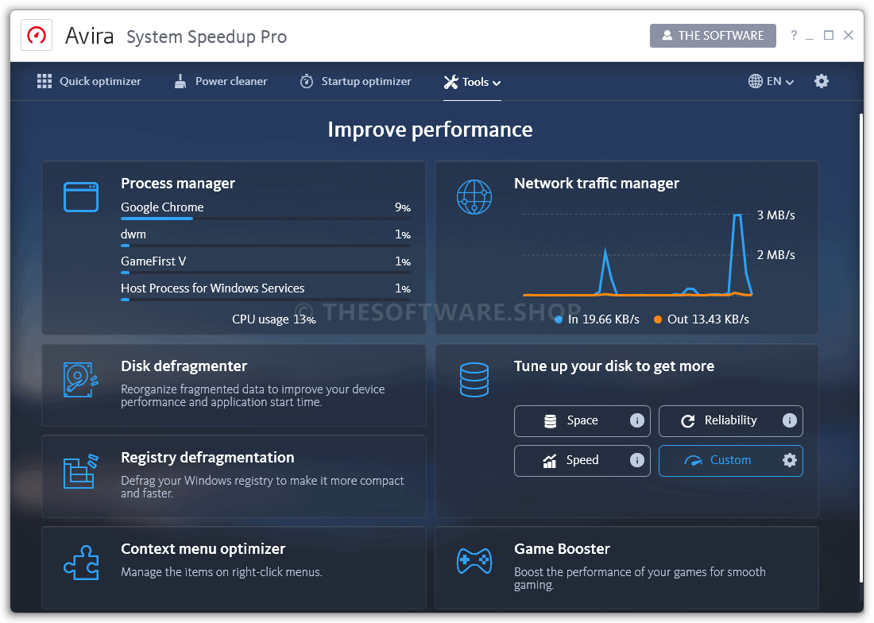The image size is (874, 623).
Task: Click the disk tune-up database icon
Action: coord(474,380)
